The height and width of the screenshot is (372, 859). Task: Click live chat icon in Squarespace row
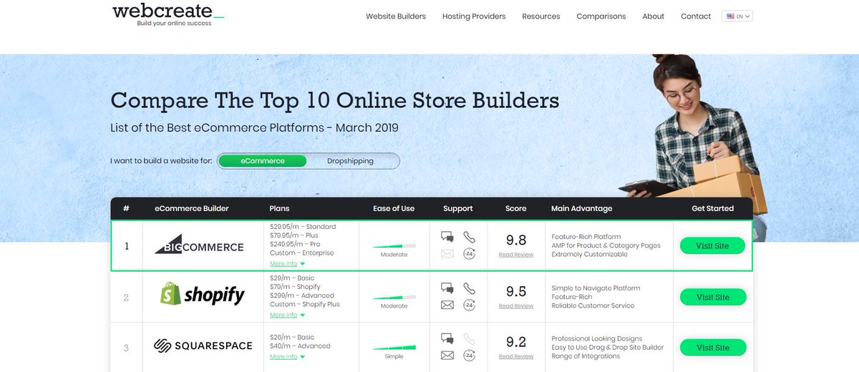447,339
